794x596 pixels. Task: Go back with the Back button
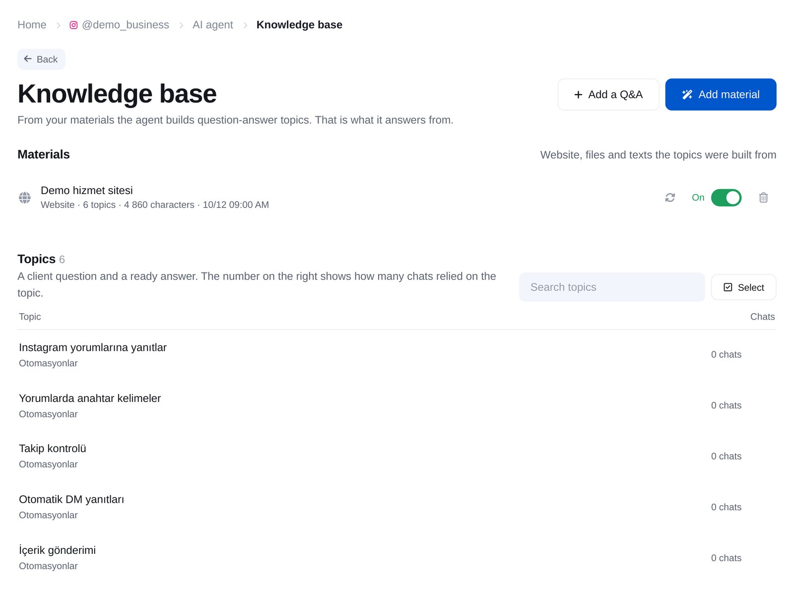[x=41, y=59]
